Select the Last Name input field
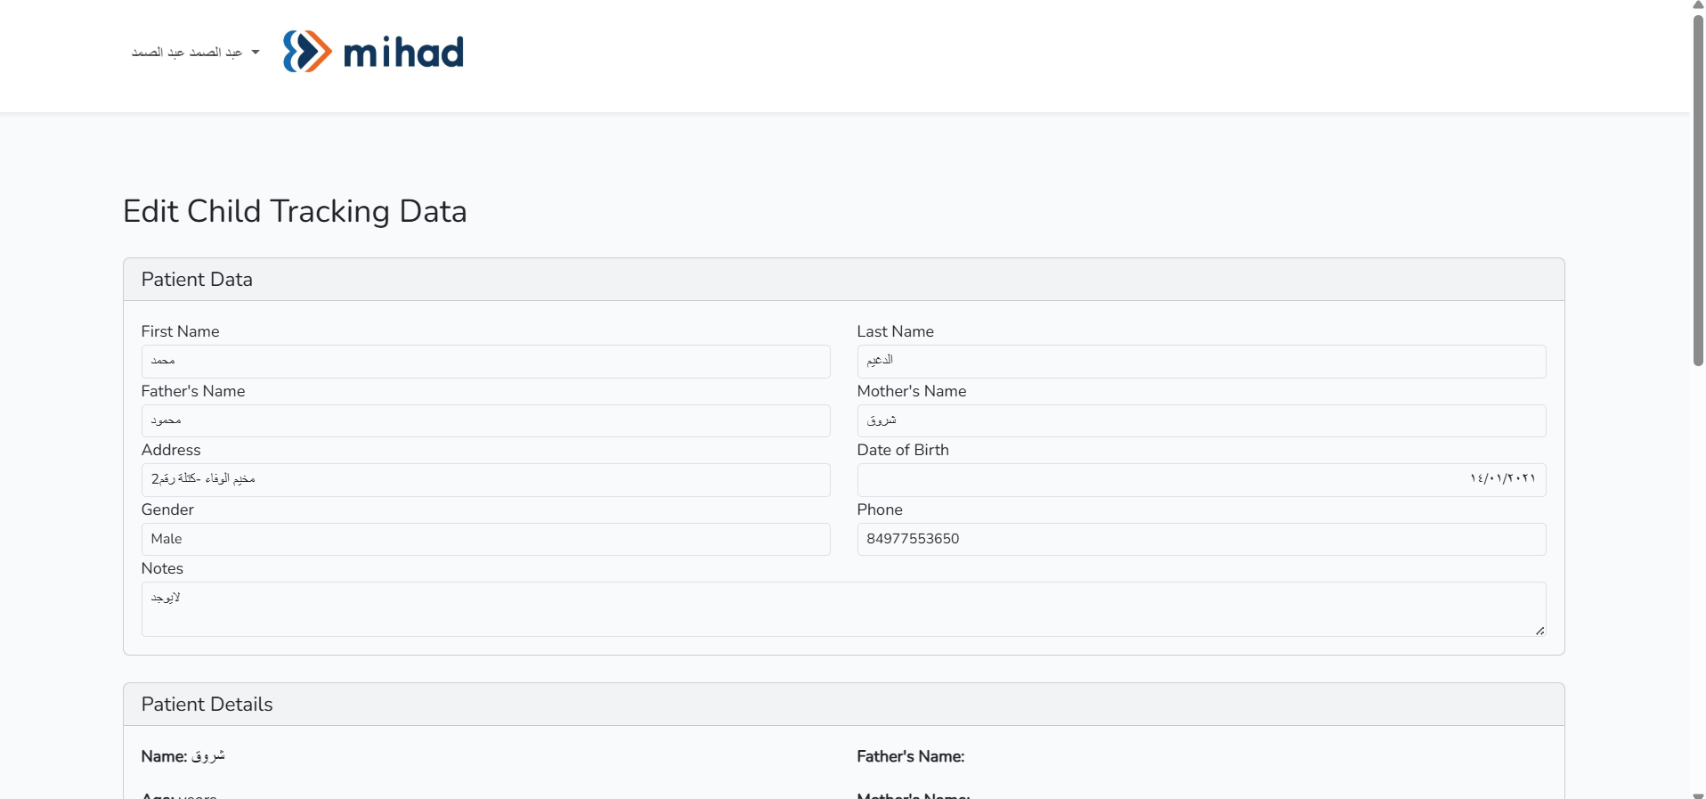The height and width of the screenshot is (799, 1706). [1201, 361]
